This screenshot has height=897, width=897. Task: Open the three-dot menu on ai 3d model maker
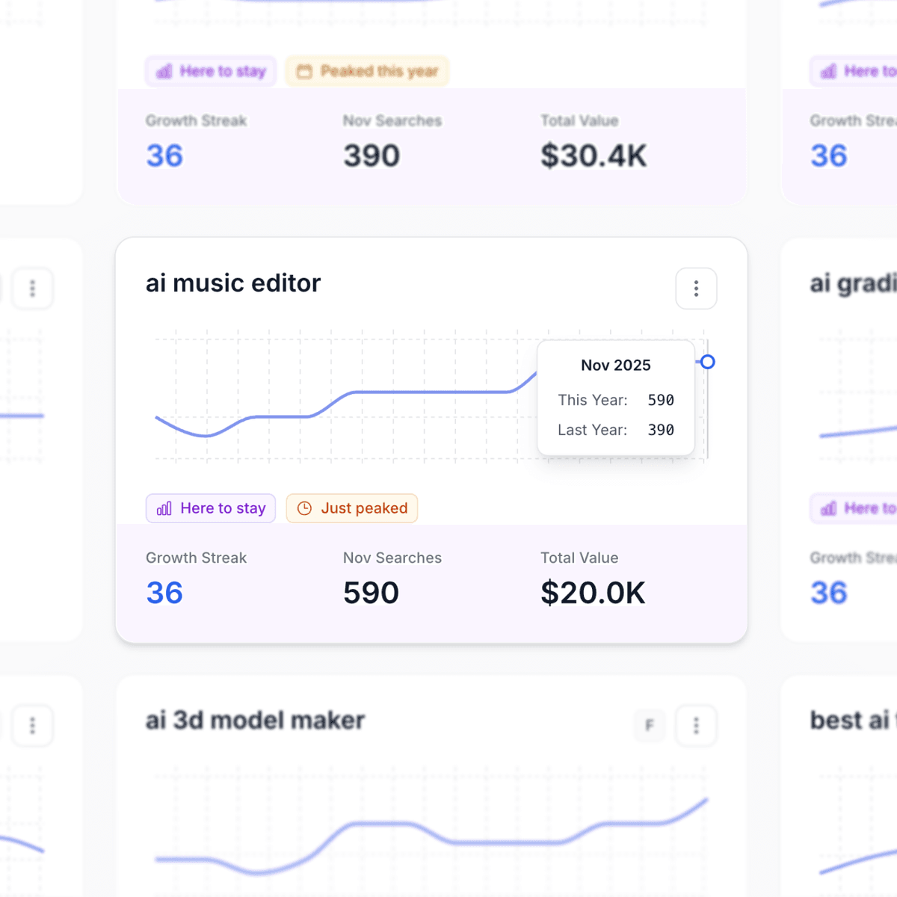pyautogui.click(x=696, y=725)
